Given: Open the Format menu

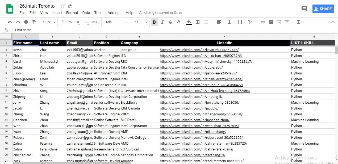Looking at the screenshot, I should click(x=72, y=13).
